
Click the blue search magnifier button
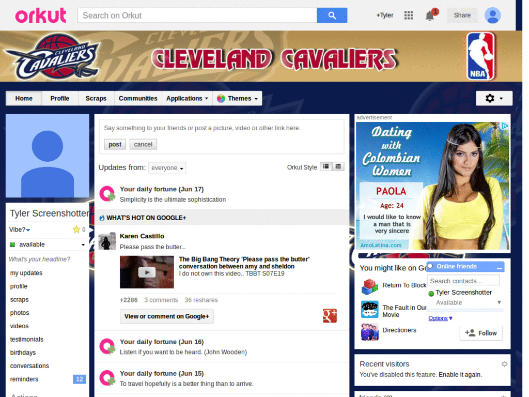point(332,16)
